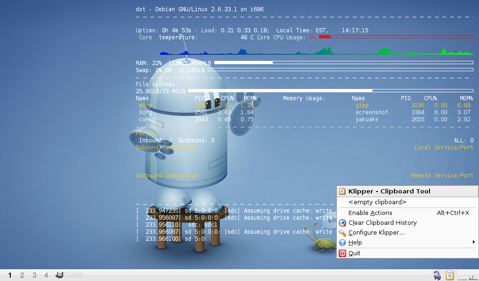This screenshot has width=479, height=281.
Task: Select the <empty clipboard> entry in Klipper menu
Action: pos(407,202)
